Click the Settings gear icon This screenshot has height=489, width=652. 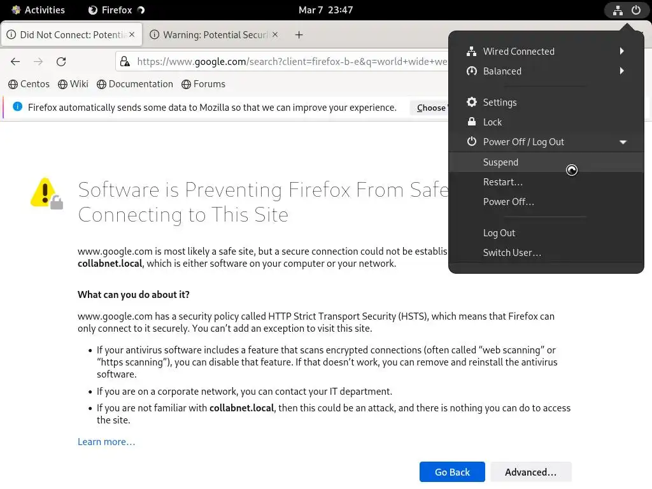(x=471, y=102)
